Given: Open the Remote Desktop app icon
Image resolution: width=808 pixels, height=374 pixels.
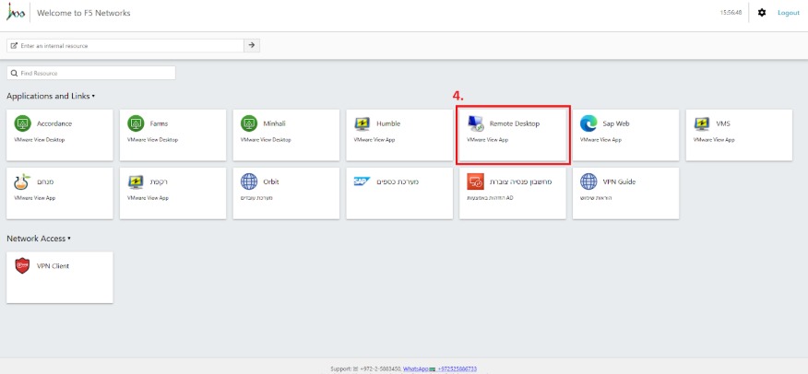Looking at the screenshot, I should pos(476,123).
